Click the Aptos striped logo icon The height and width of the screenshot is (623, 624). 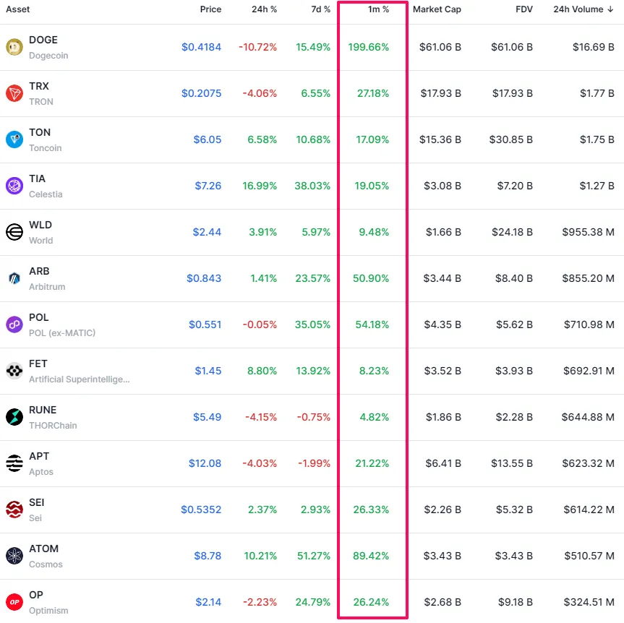click(14, 463)
